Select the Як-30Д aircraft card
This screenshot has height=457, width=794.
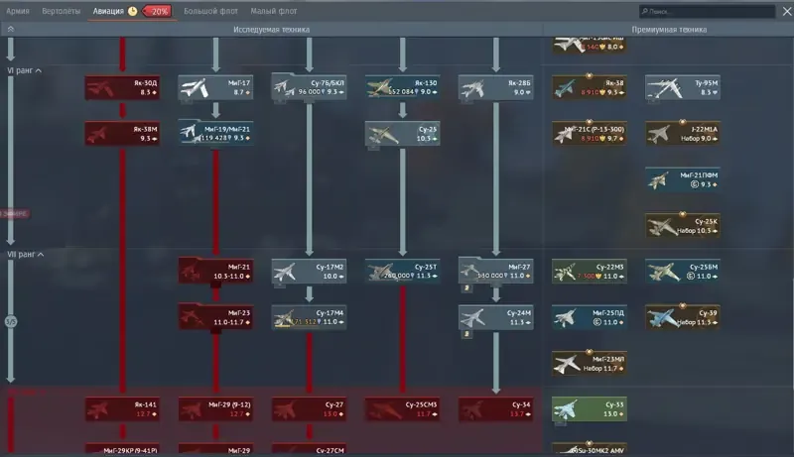tap(122, 87)
